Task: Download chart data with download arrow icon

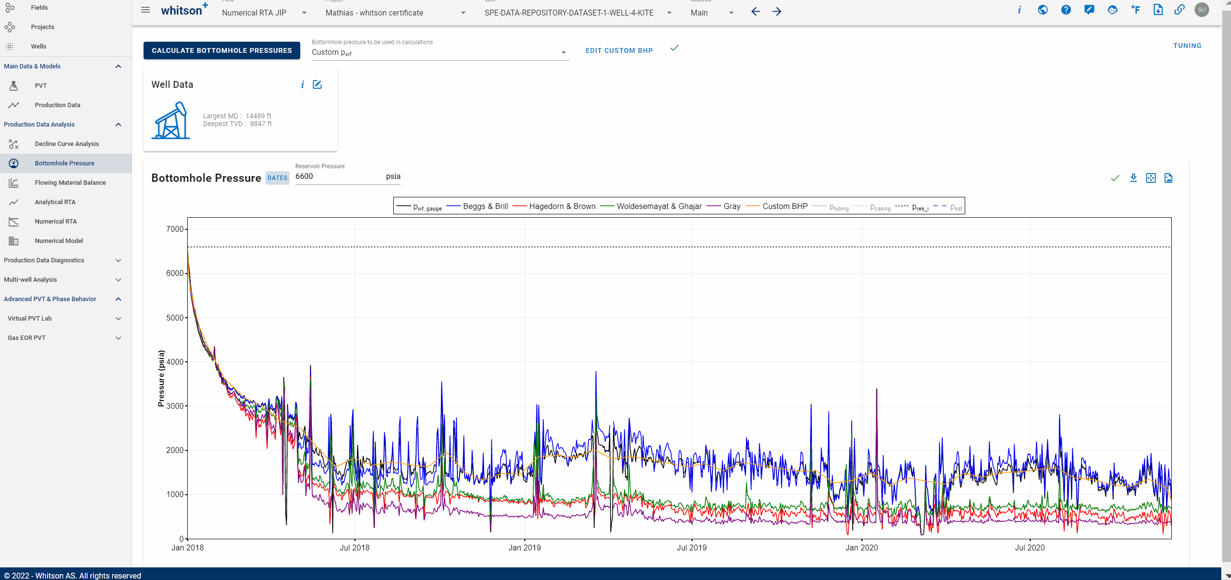Action: 1133,178
